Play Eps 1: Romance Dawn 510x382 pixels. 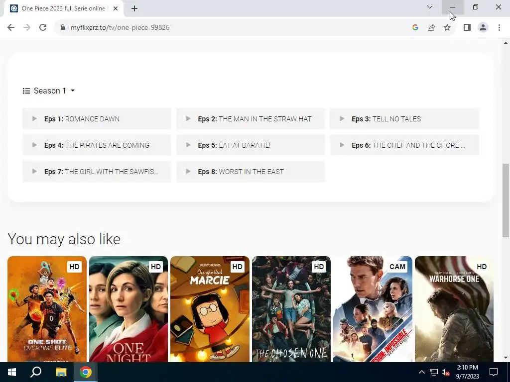(97, 119)
